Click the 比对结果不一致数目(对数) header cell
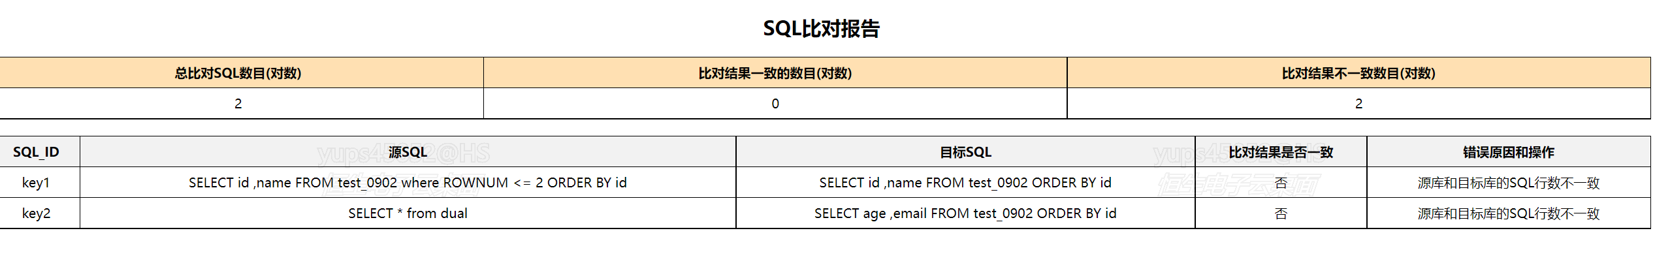1655x267 pixels. coord(1358,73)
